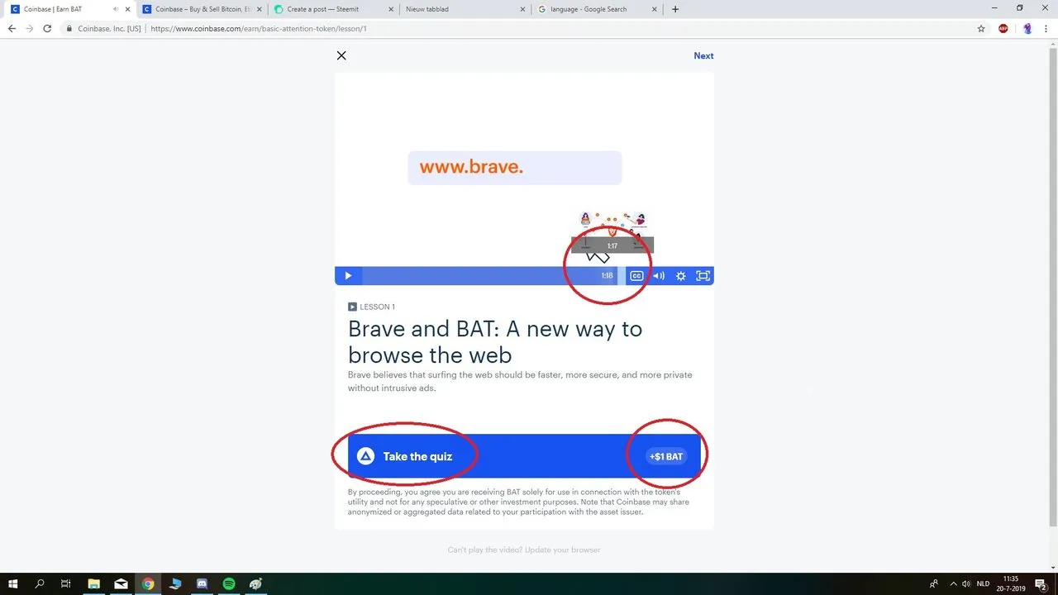Viewport: 1058px width, 595px height.
Task: Click the Chrome taskbar icon
Action: [x=148, y=583]
